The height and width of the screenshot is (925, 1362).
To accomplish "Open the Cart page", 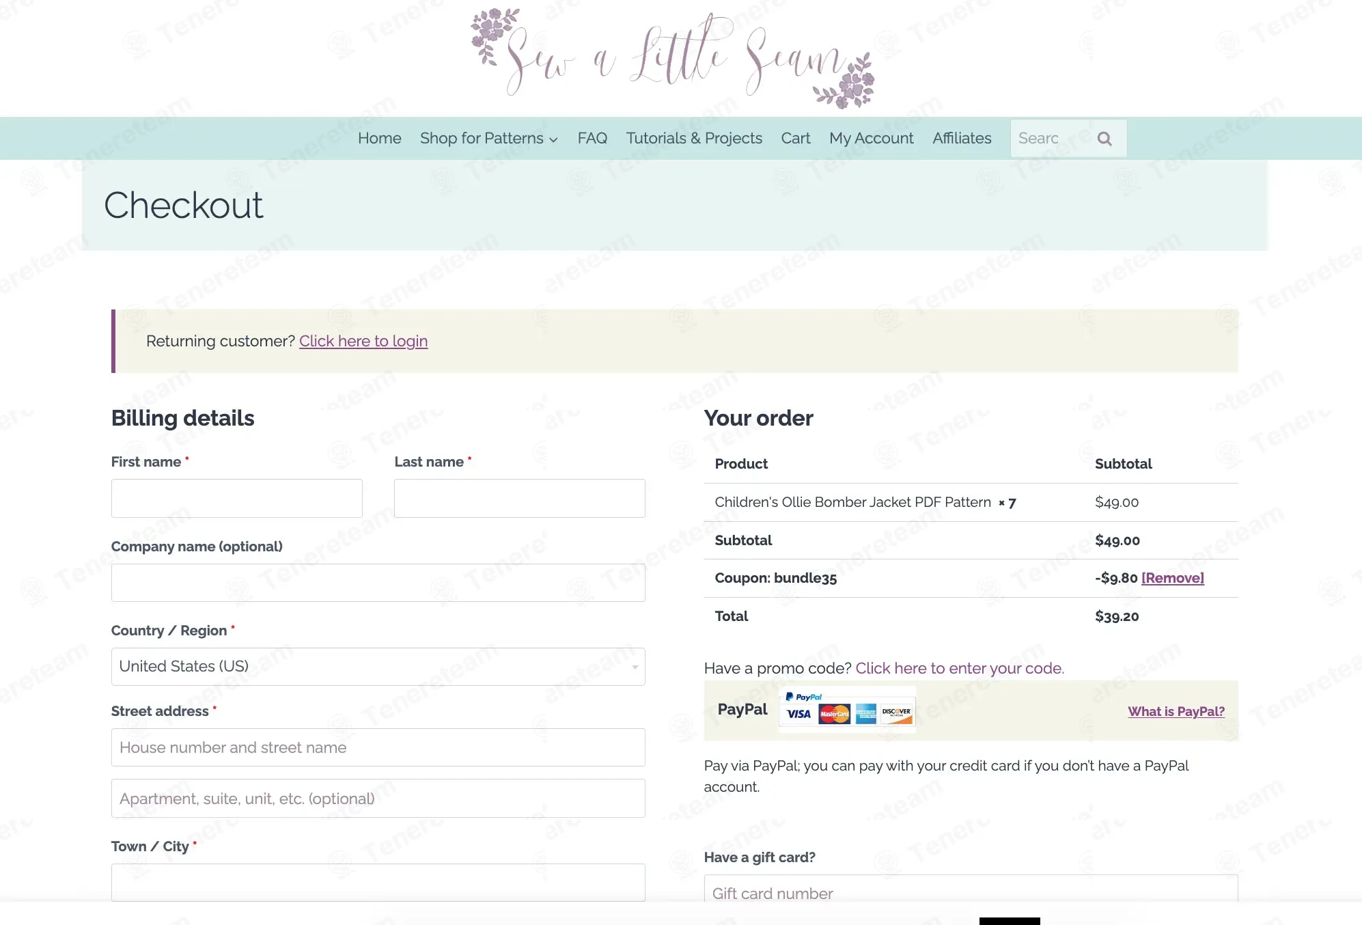I will tap(796, 138).
